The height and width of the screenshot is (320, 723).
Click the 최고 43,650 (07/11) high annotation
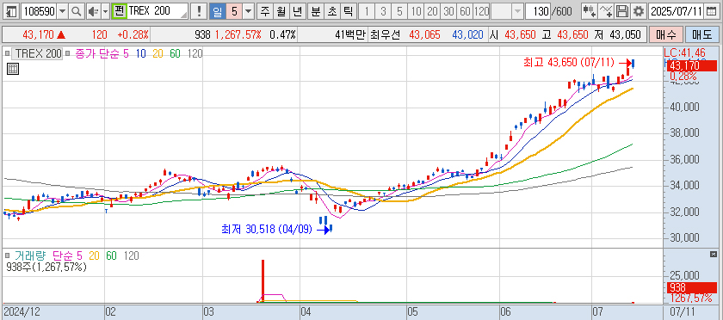[569, 62]
